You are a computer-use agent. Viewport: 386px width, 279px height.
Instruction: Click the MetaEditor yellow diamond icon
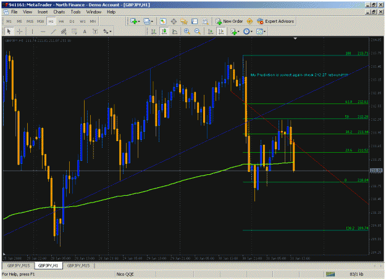pos(250,22)
